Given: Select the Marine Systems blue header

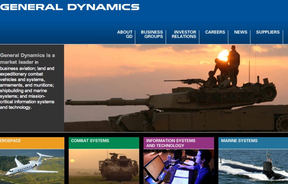Looking at the screenshot, I should pos(253,143).
